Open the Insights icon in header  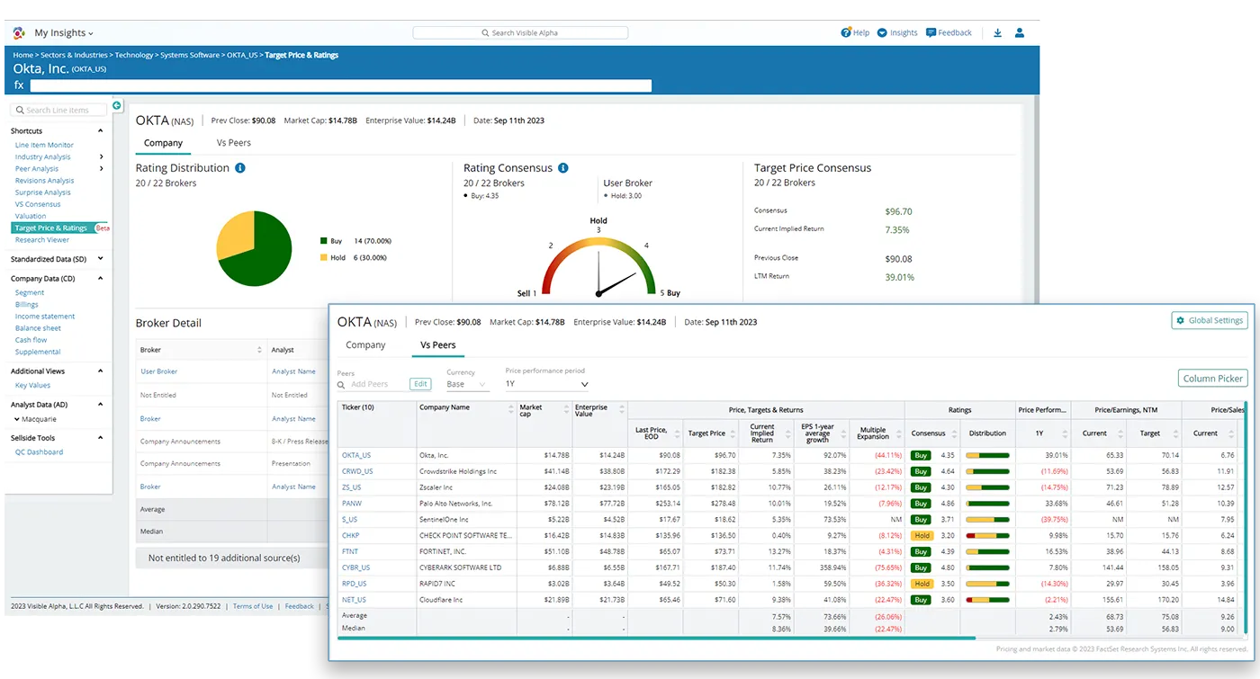(x=882, y=32)
